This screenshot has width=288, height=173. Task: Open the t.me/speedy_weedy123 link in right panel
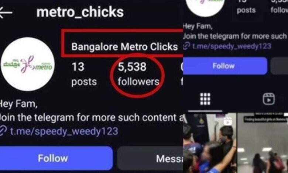(232, 46)
